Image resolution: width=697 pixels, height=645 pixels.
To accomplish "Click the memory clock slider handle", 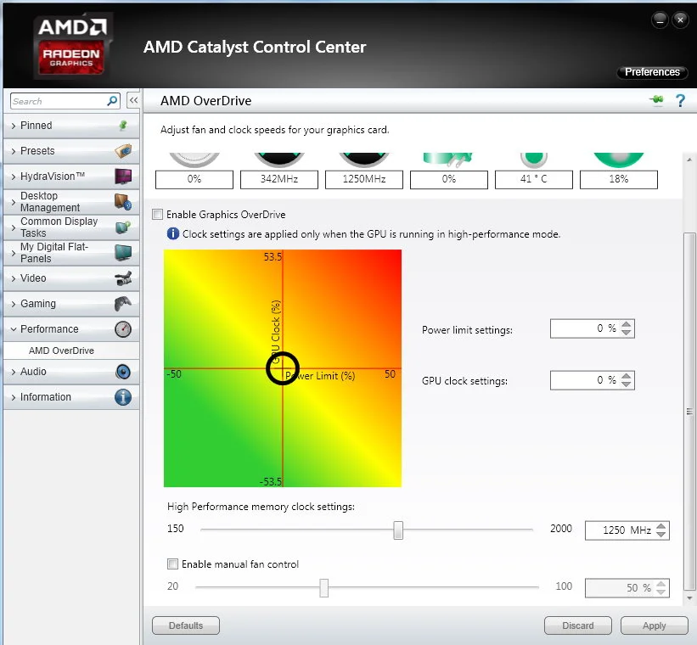I will 398,530.
